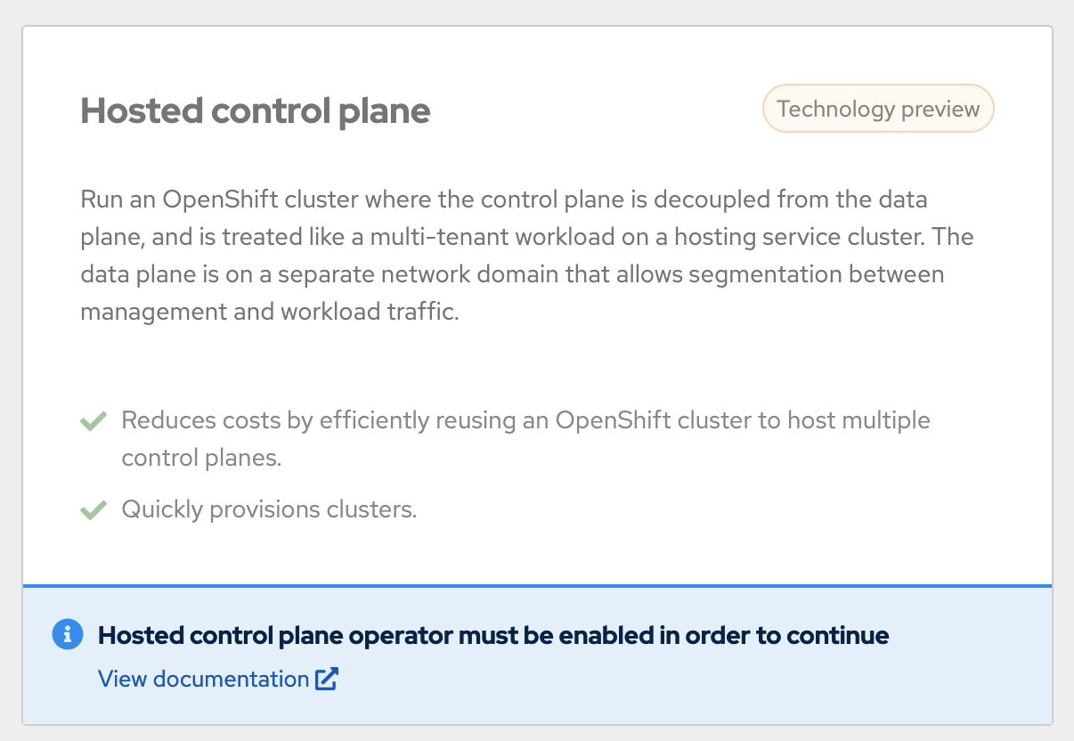1074x741 pixels.
Task: Click the operator must be enabled alert title
Action: [492, 635]
